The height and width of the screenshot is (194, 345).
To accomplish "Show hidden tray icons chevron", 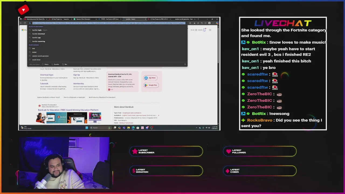I will coord(196,128).
